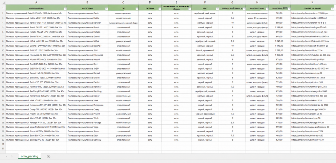Select column D header
Screen dimensions: 336x163
tap(150, 2)
